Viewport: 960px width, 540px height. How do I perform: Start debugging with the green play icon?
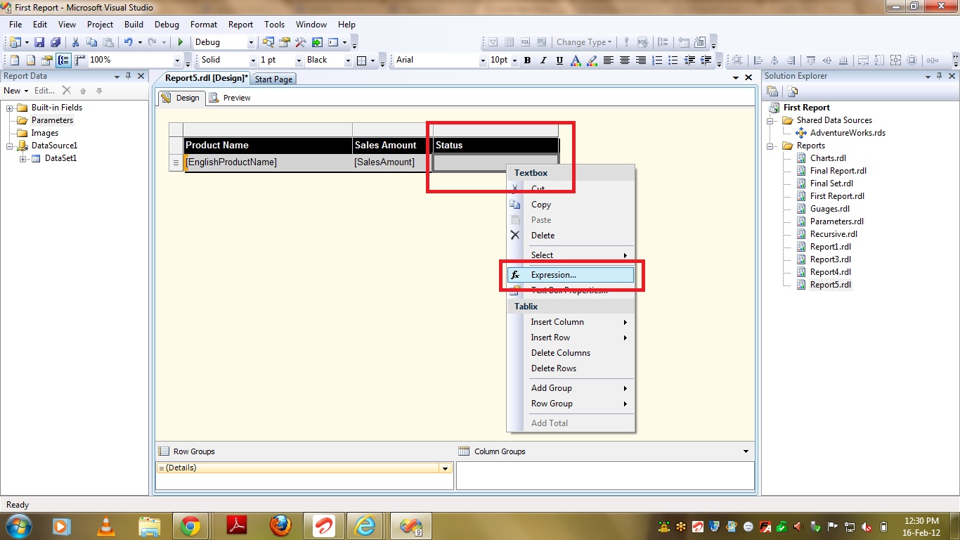coord(181,42)
